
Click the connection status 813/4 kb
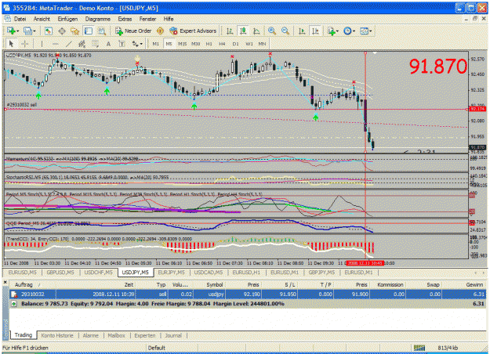[x=448, y=348]
